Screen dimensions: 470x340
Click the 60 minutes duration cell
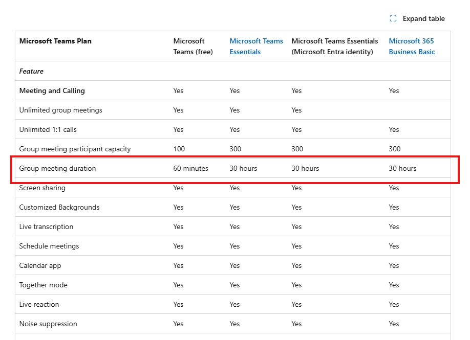click(190, 168)
